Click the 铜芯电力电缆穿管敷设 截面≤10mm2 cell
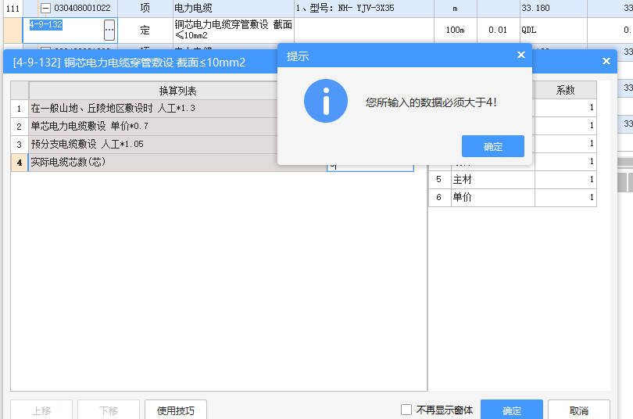Screen dimensions: 633x419 (234, 30)
